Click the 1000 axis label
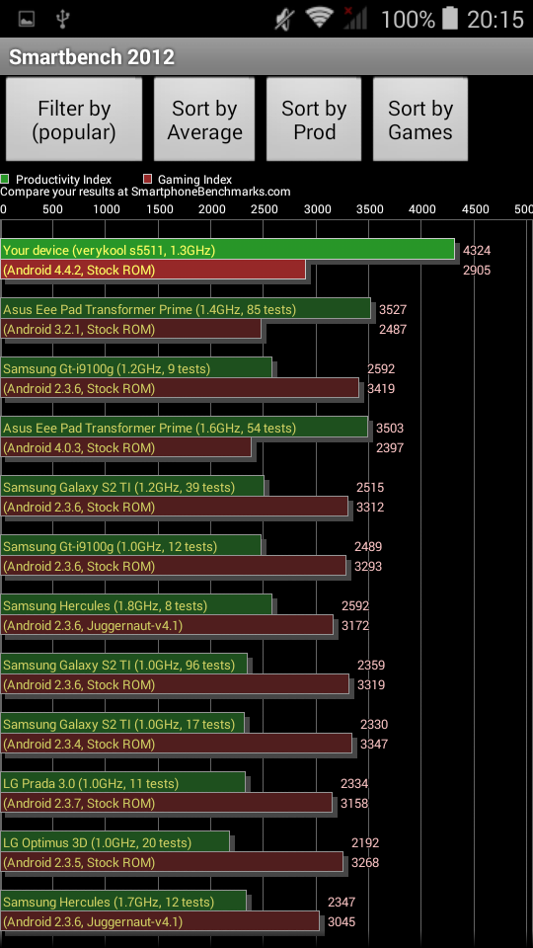Screen dimensions: 533x948 tap(107, 209)
